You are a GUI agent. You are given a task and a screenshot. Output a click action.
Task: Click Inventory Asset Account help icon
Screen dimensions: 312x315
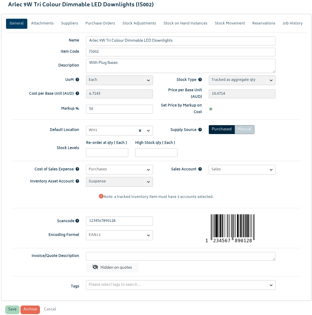[77, 181]
